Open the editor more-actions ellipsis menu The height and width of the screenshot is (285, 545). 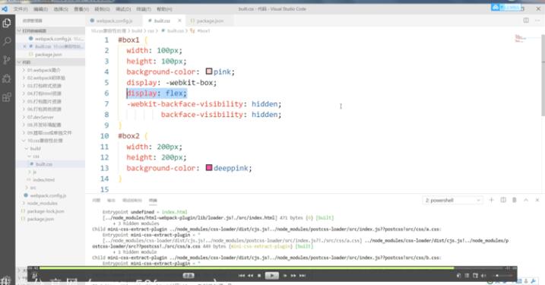[x=537, y=21]
